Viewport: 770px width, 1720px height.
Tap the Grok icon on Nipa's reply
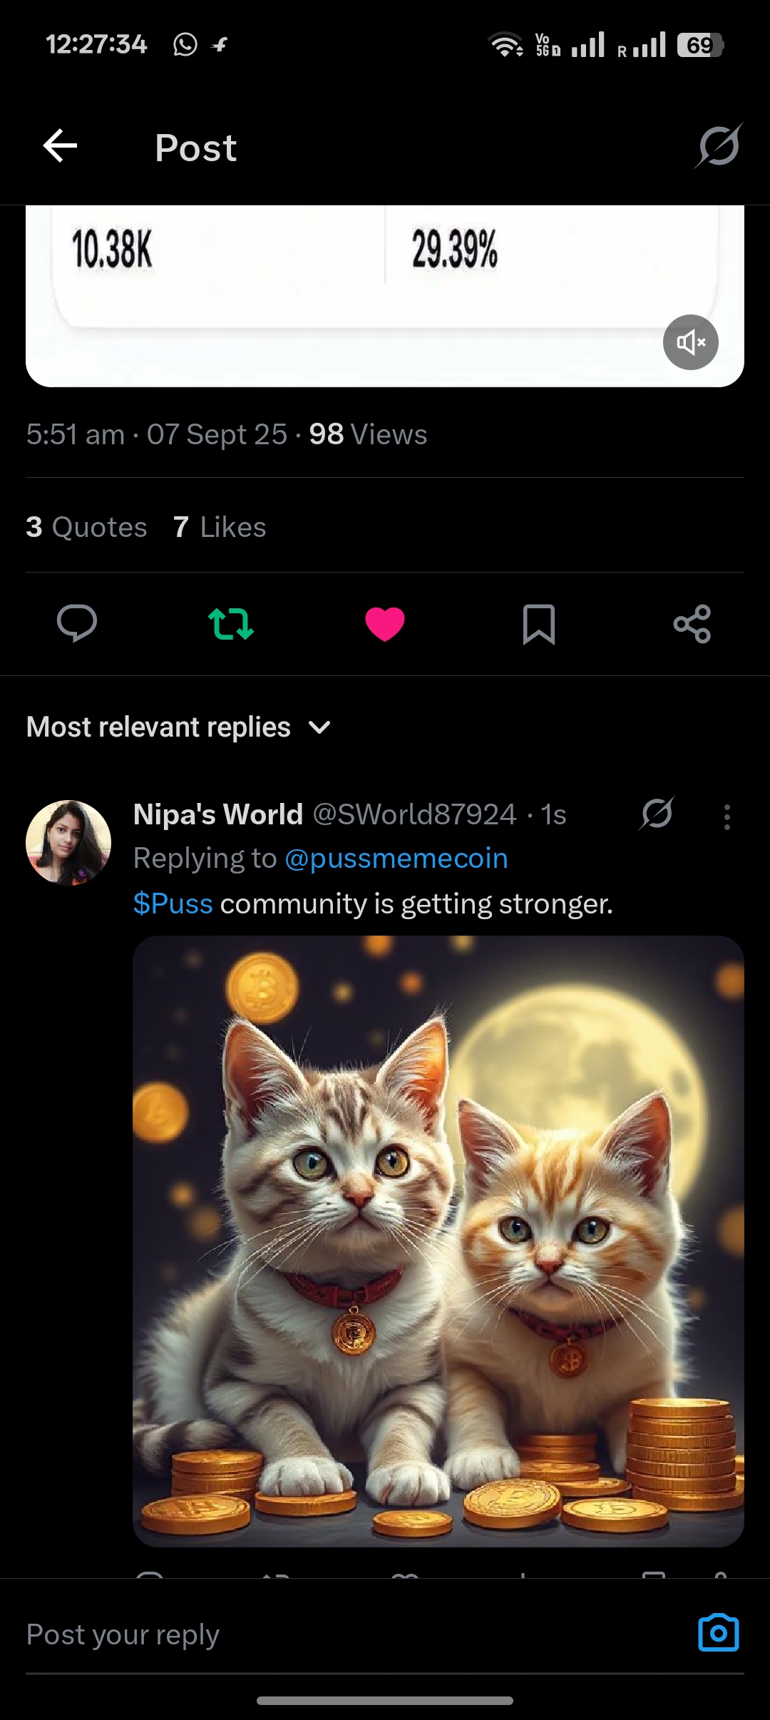[657, 814]
